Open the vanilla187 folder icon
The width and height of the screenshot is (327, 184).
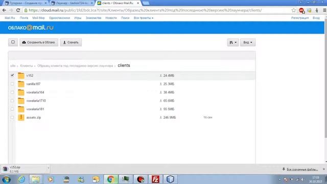point(21,84)
